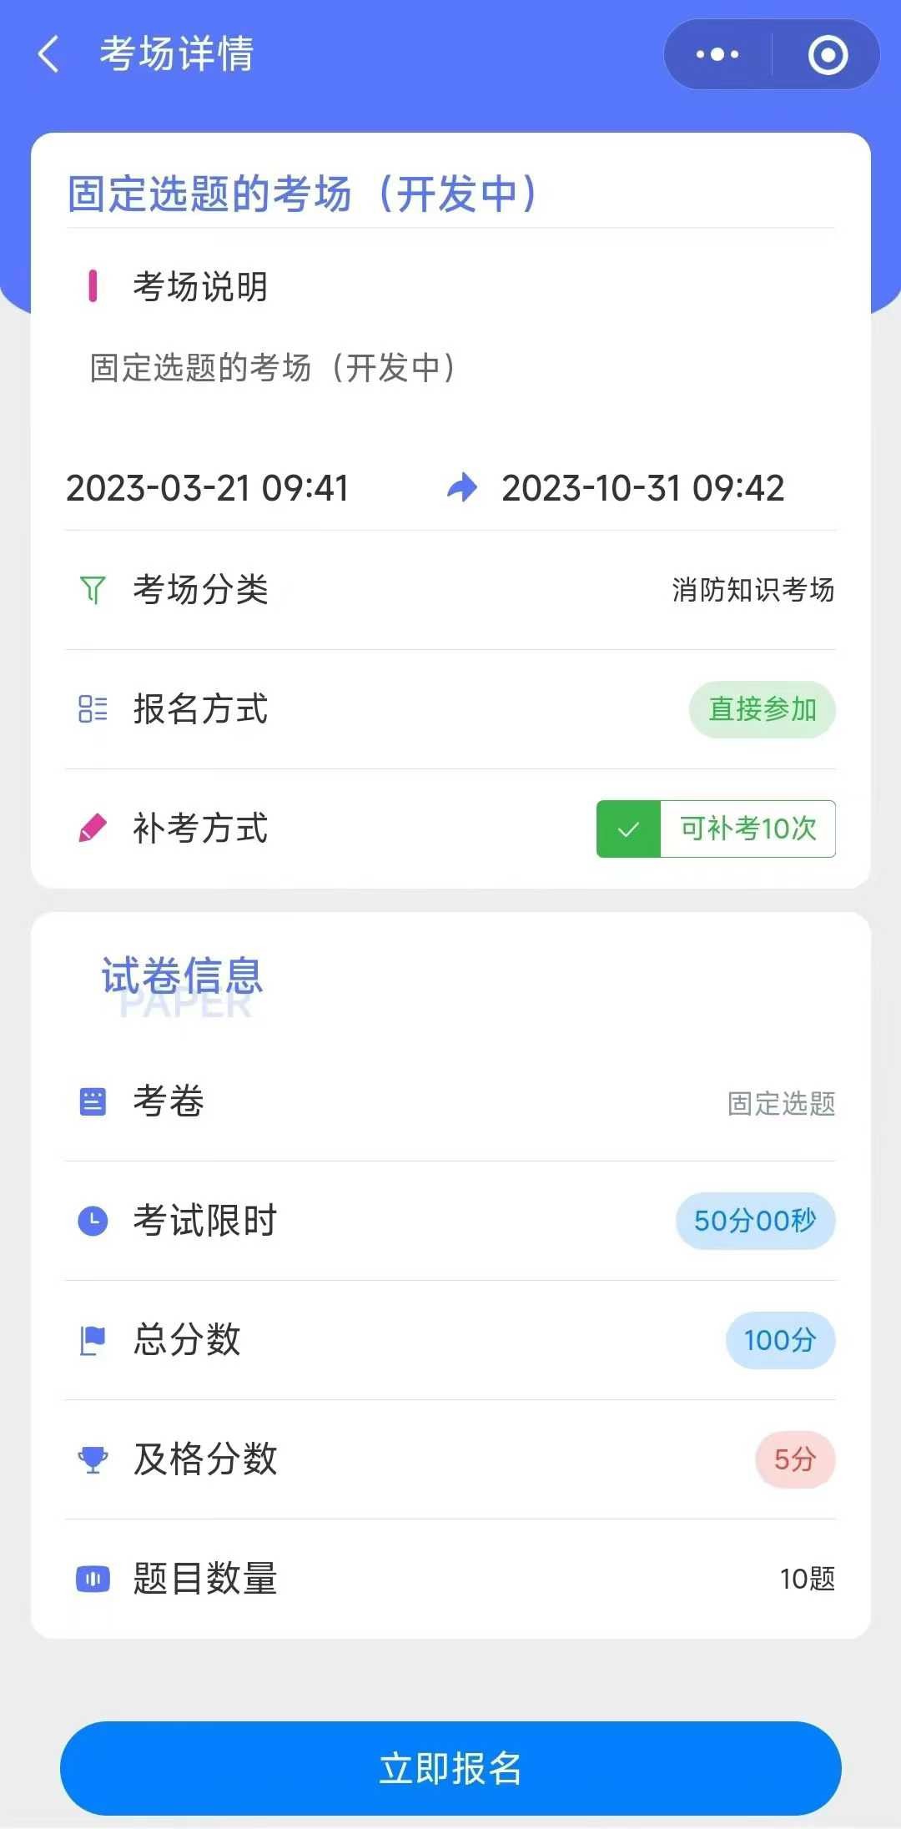
Task: Tap the green filter icon beside 考场分类
Action: point(93,590)
